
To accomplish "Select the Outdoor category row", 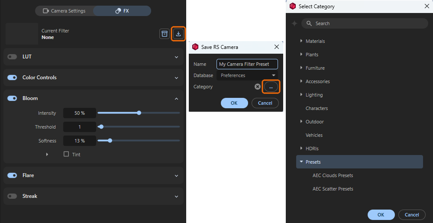I will [x=359, y=121].
